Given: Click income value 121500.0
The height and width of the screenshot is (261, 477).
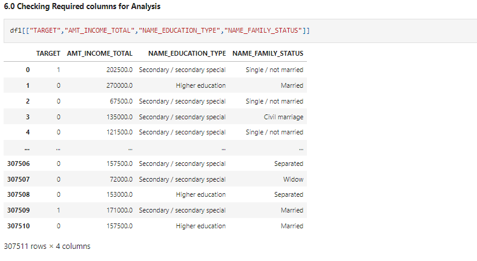Looking at the screenshot, I should (x=119, y=133).
